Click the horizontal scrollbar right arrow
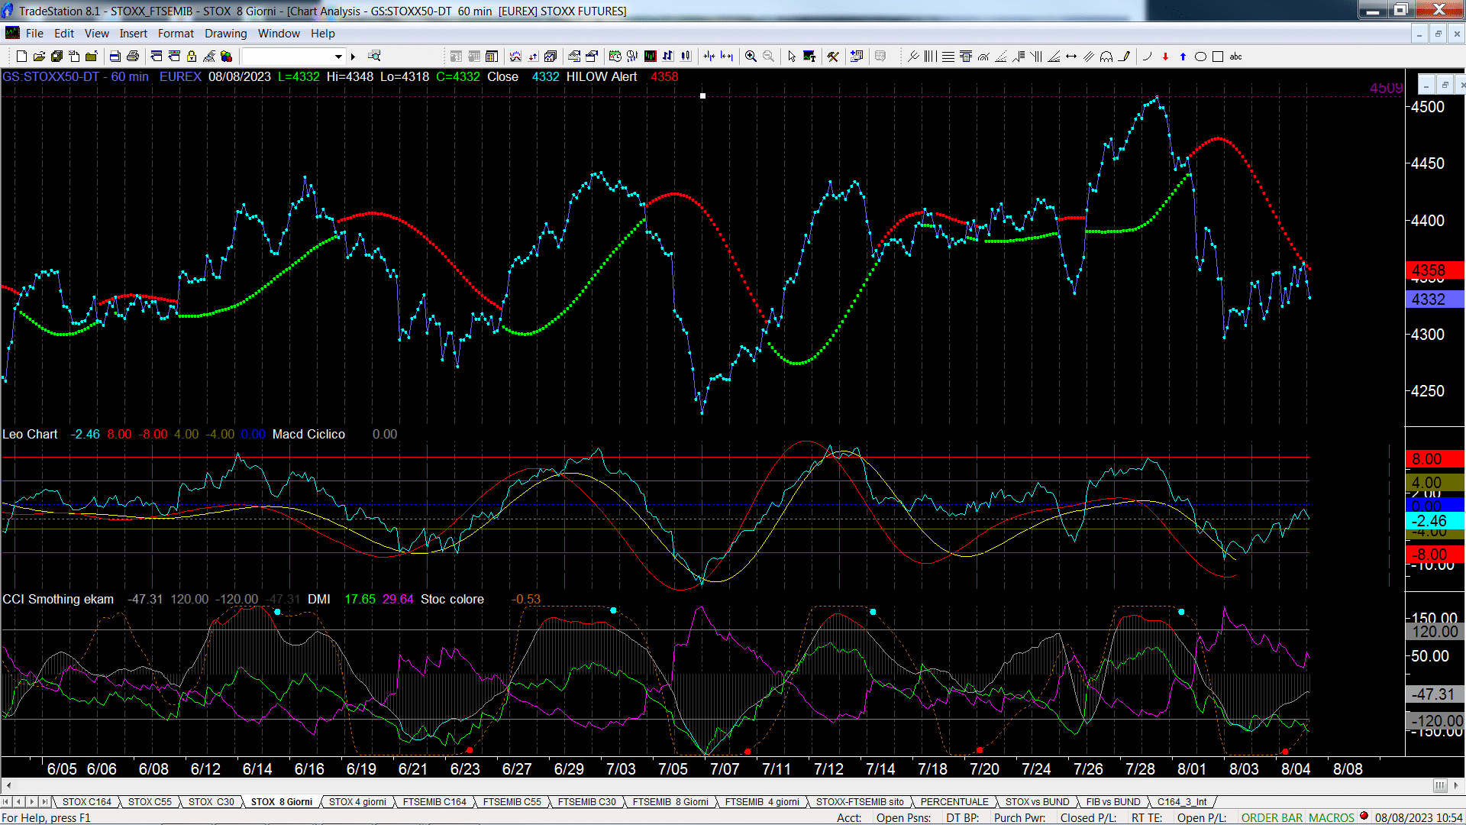 pyautogui.click(x=1457, y=785)
